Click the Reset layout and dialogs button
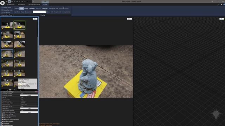Image resolution: width=225 pixels, height=126 pixels. click(x=29, y=112)
